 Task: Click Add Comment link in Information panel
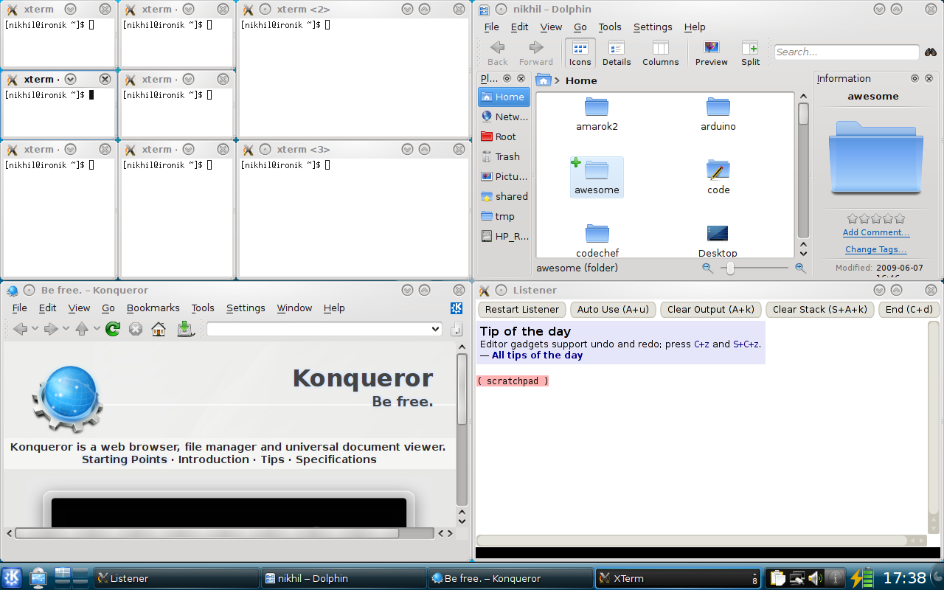pos(876,232)
